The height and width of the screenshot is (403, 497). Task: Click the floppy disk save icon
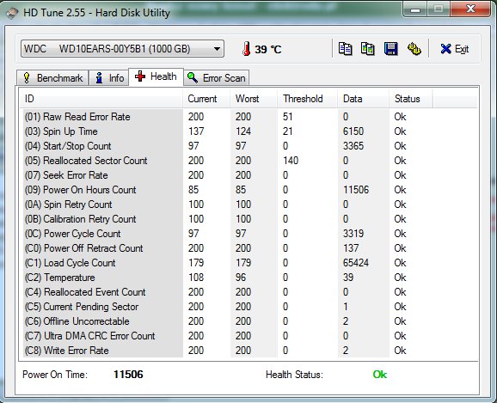(391, 49)
